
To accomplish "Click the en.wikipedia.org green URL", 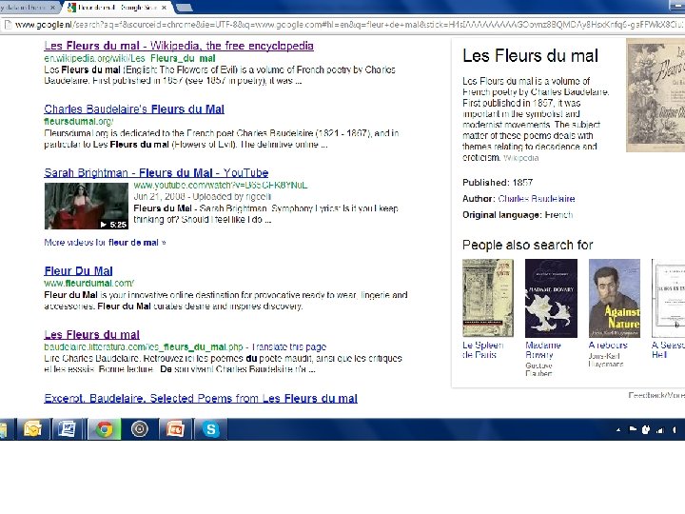I will coord(129,58).
